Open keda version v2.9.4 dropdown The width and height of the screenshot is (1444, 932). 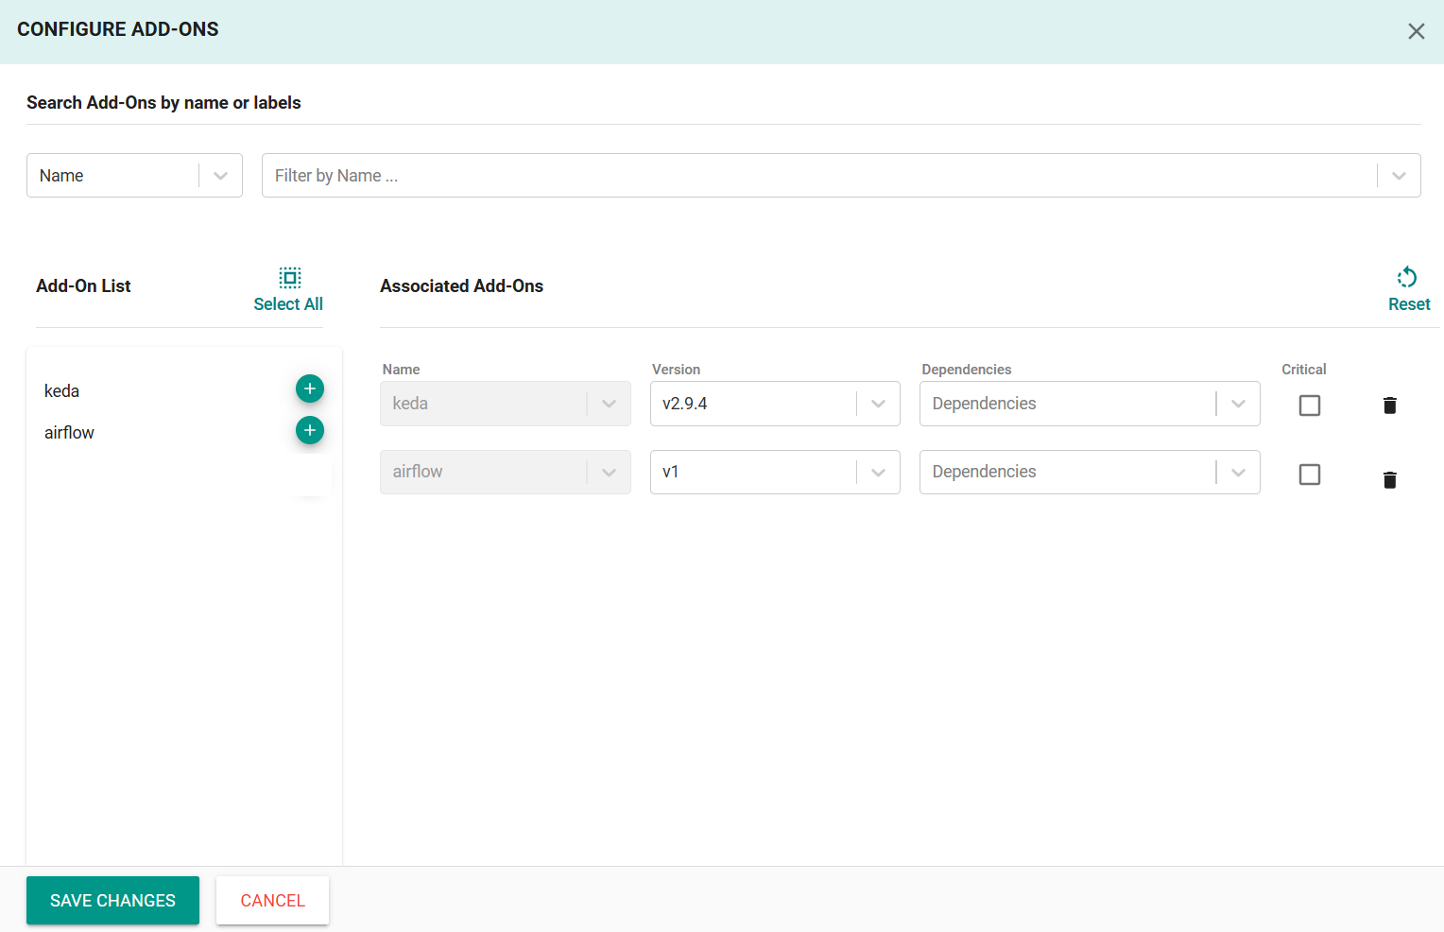pos(775,404)
